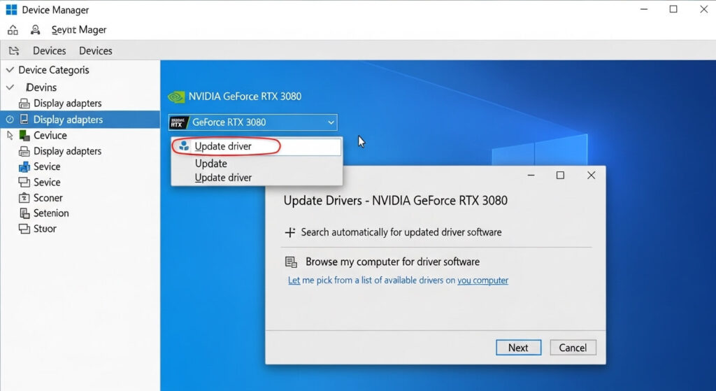Click the Setenion item icon

24,213
